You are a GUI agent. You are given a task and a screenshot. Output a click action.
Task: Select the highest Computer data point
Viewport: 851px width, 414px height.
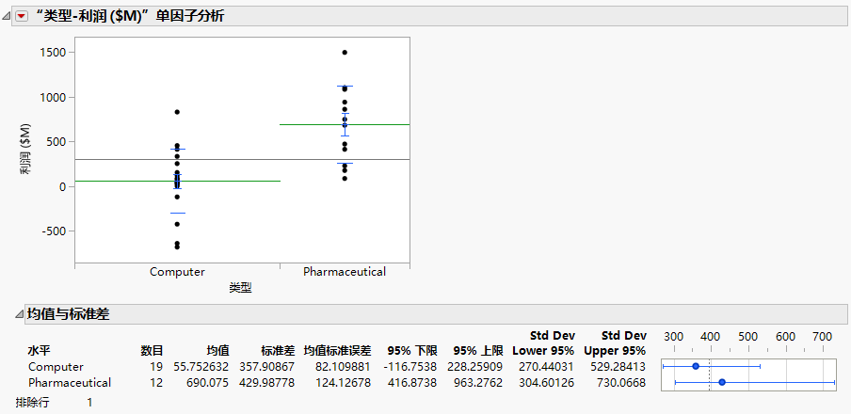(x=177, y=112)
